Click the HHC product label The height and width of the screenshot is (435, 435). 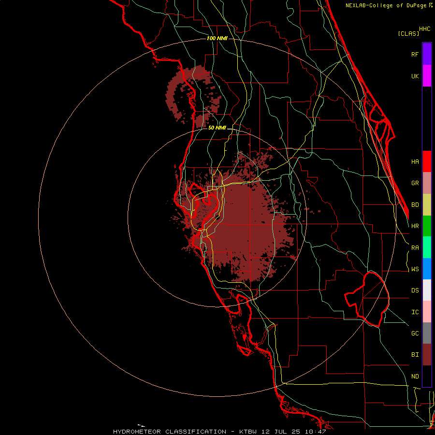pyautogui.click(x=425, y=29)
